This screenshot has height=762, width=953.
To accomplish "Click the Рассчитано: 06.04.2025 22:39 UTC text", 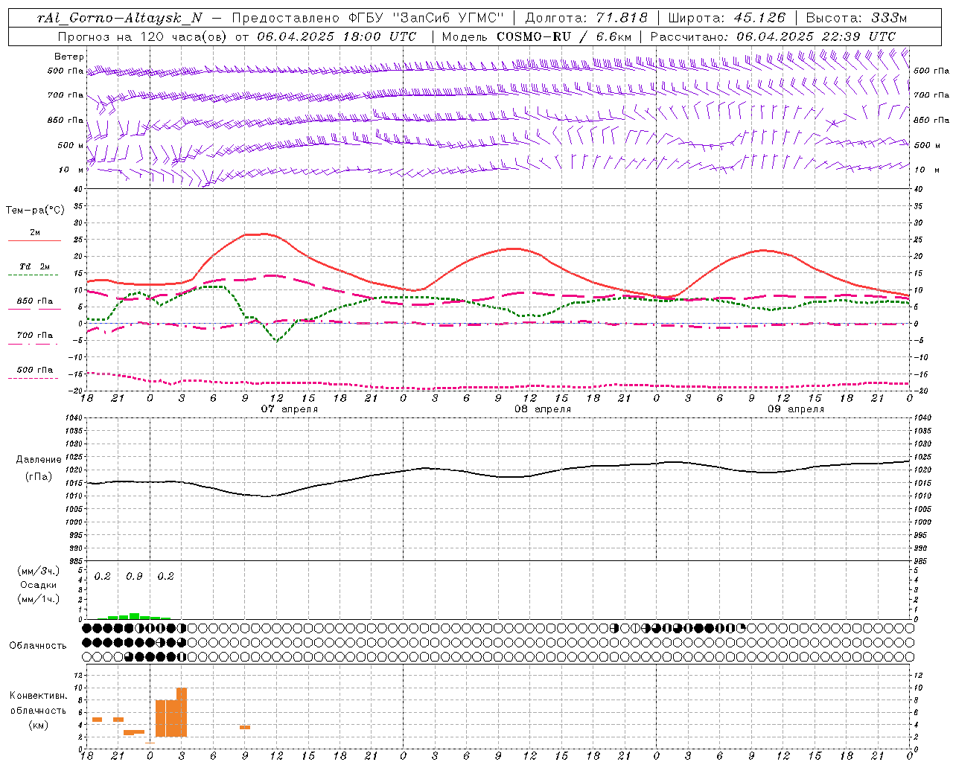I will pos(773,36).
